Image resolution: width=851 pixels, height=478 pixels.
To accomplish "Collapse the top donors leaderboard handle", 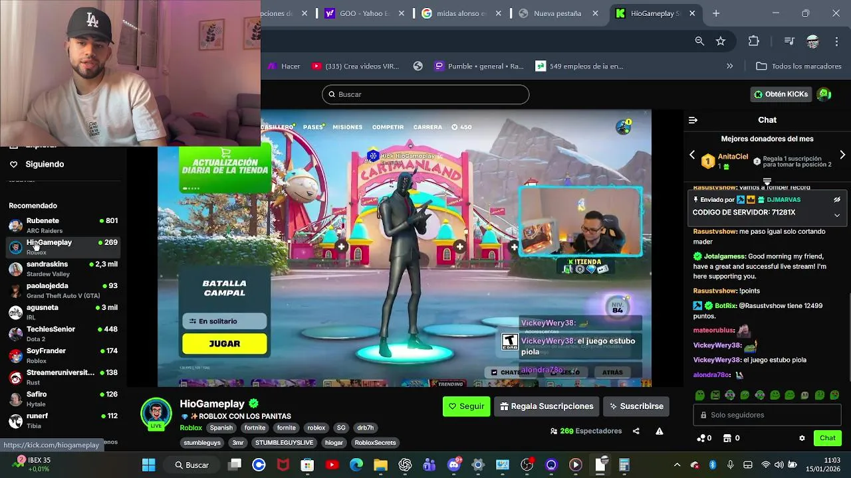I will point(767,181).
